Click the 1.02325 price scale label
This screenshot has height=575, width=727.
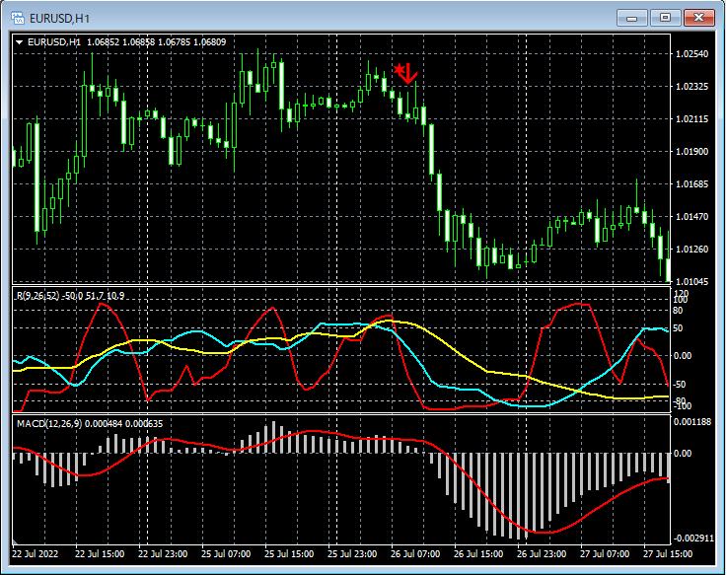692,86
